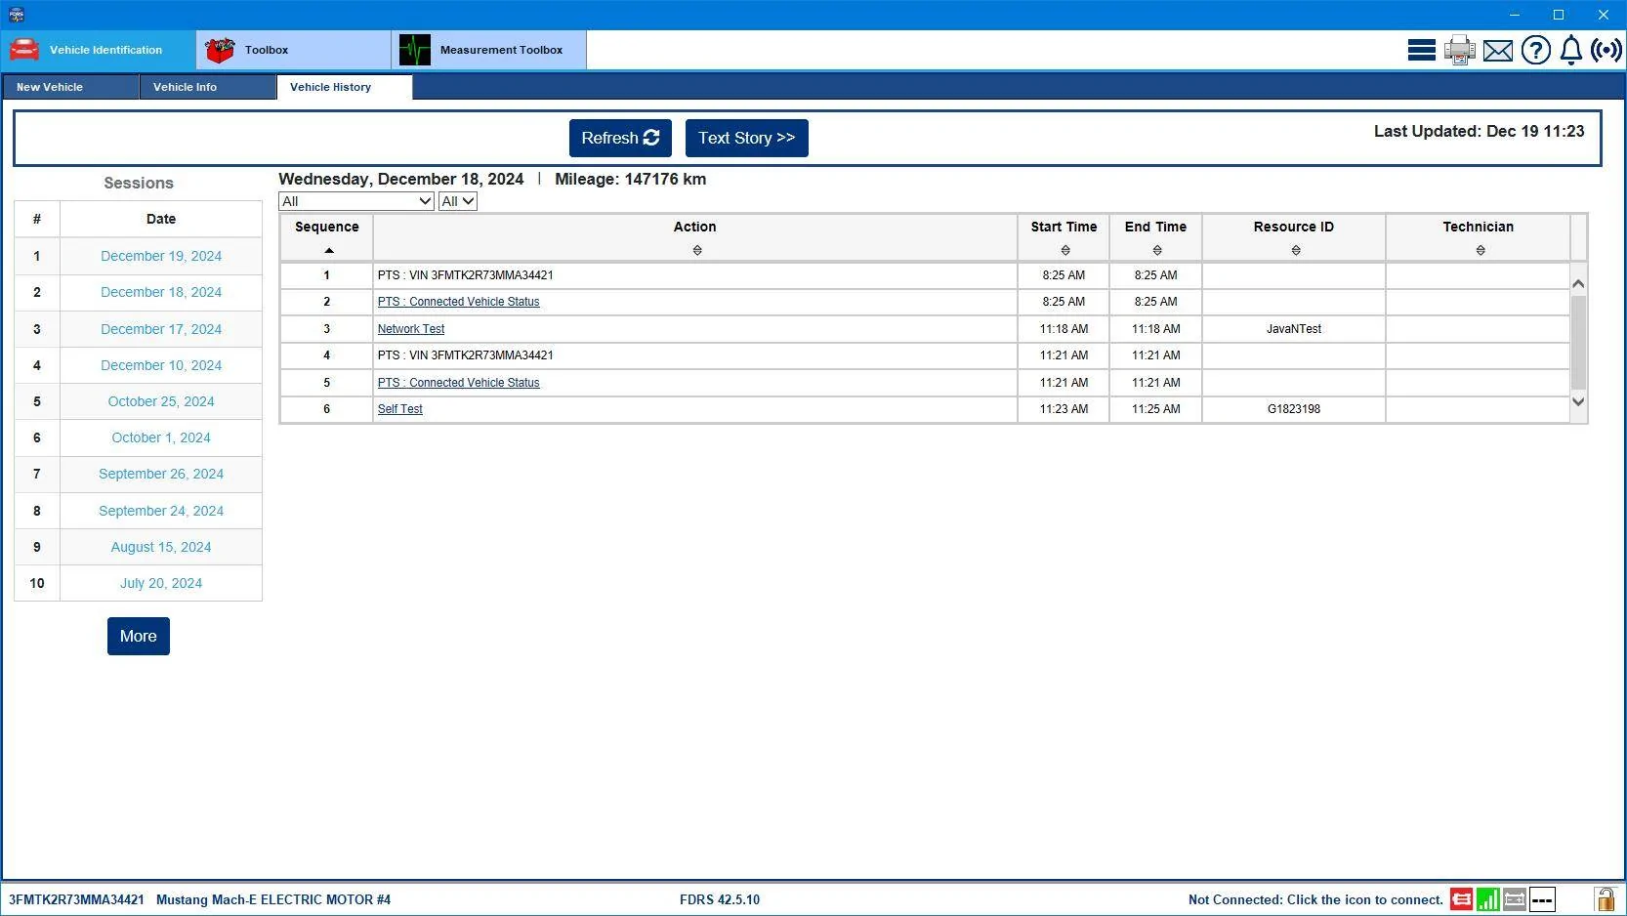
Task: Click the green signal bars icon
Action: [x=1488, y=899]
